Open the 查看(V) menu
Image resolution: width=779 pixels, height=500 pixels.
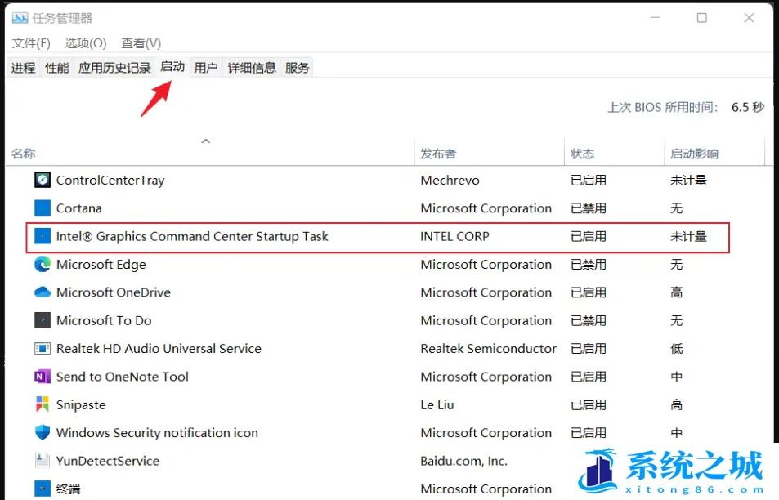(141, 43)
